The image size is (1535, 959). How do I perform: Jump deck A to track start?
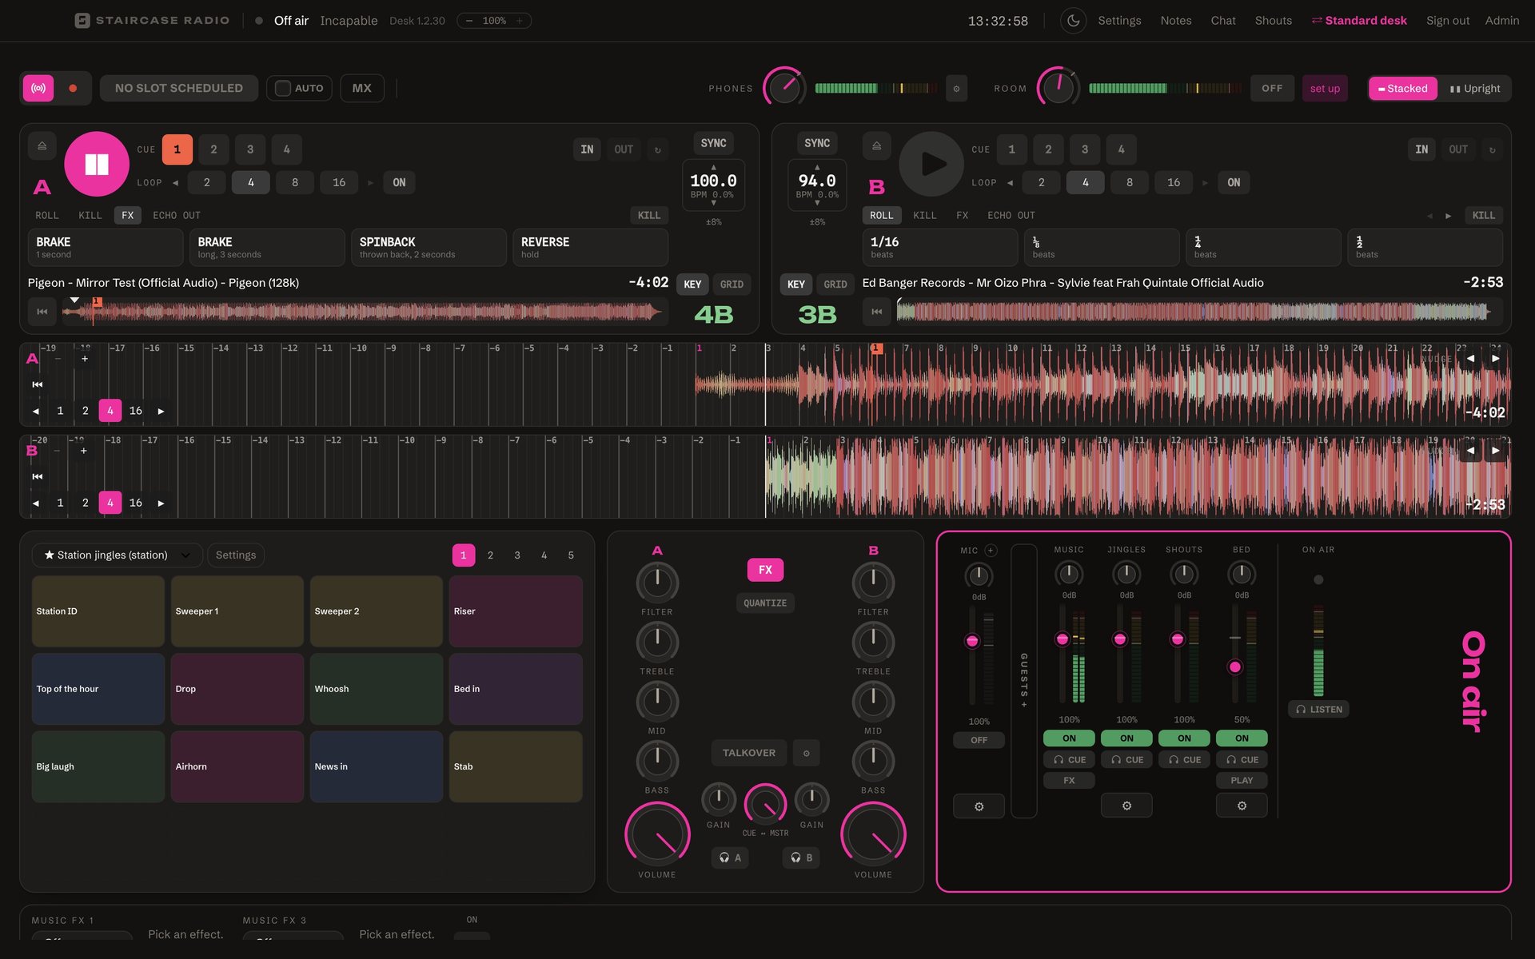(42, 312)
